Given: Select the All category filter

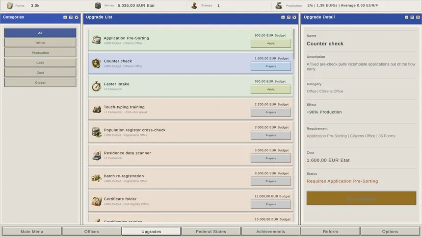Looking at the screenshot, I should tap(40, 33).
